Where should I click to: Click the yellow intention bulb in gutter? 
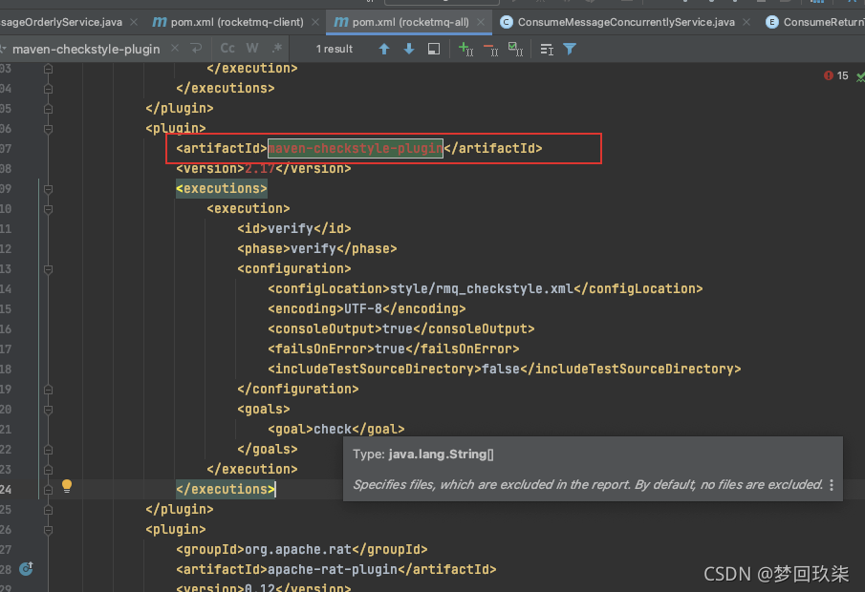[x=66, y=486]
